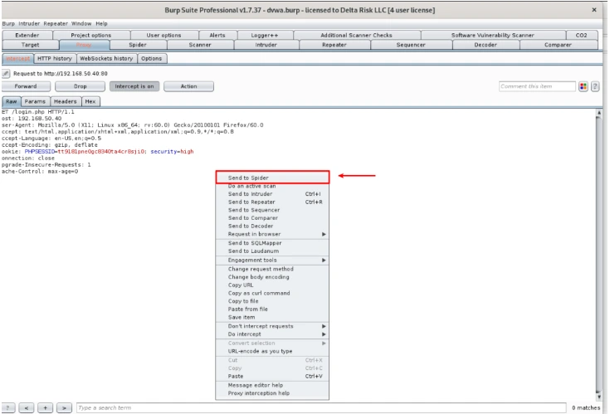Screen dimensions: 610x414
Task: Open the highlight color picker icon
Action: pyautogui.click(x=583, y=86)
